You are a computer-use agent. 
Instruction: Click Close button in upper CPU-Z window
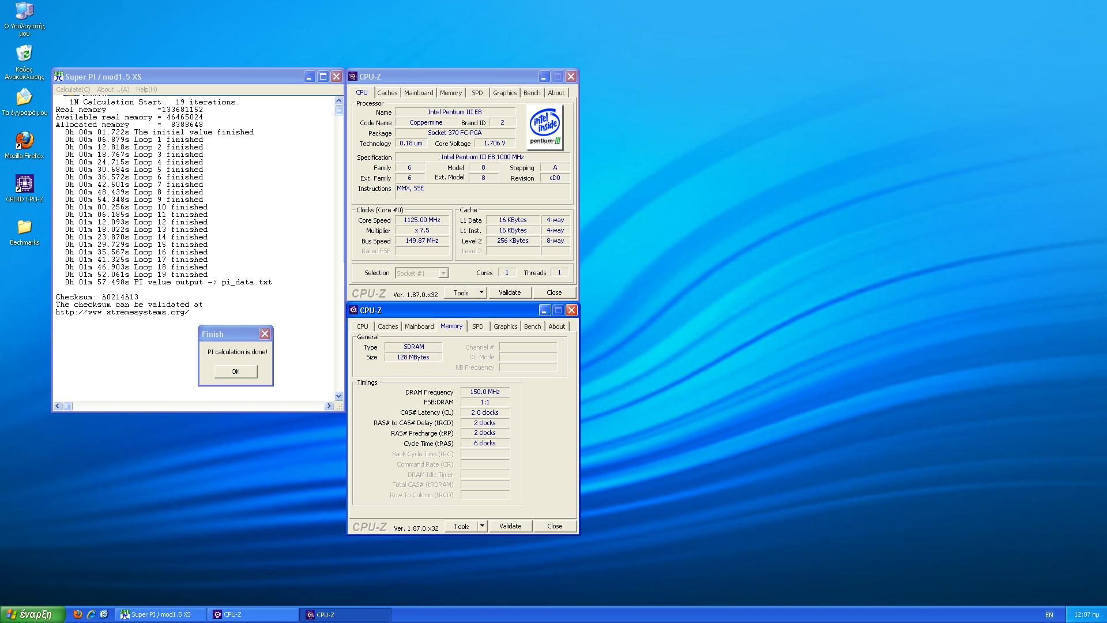[x=554, y=292]
